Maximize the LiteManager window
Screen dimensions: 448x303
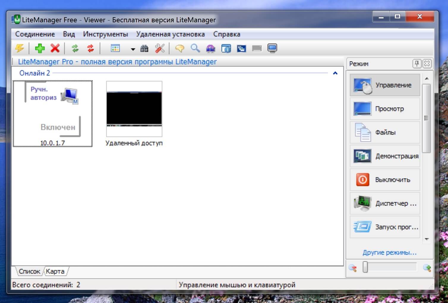[x=397, y=17]
